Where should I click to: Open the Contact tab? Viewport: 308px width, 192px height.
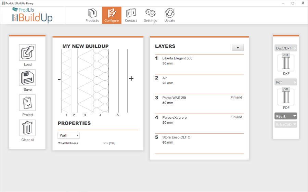click(x=131, y=15)
